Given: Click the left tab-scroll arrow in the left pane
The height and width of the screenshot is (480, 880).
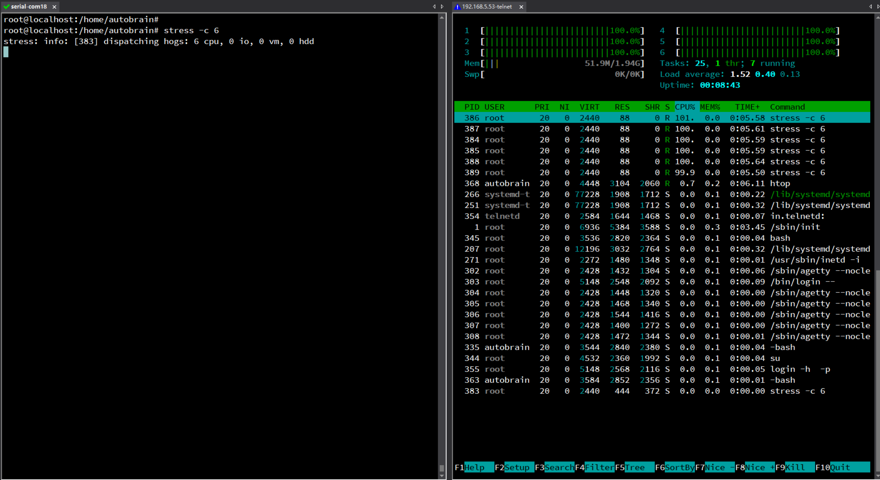Looking at the screenshot, I should tap(434, 7).
